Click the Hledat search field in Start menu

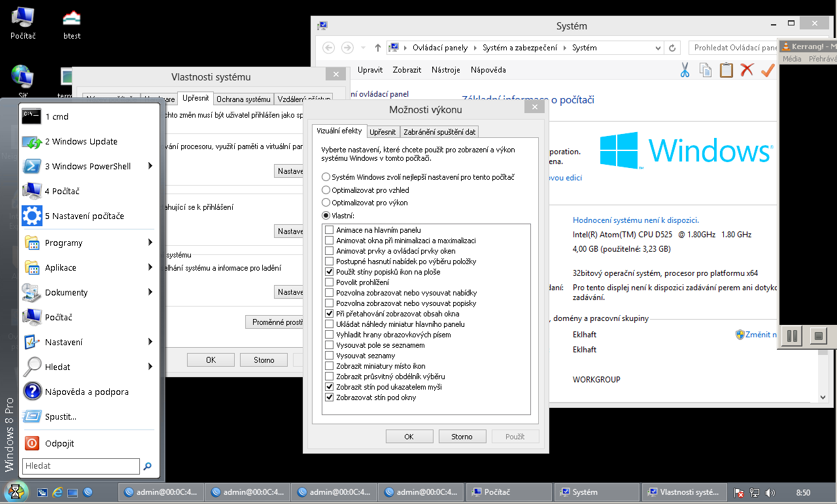(81, 466)
